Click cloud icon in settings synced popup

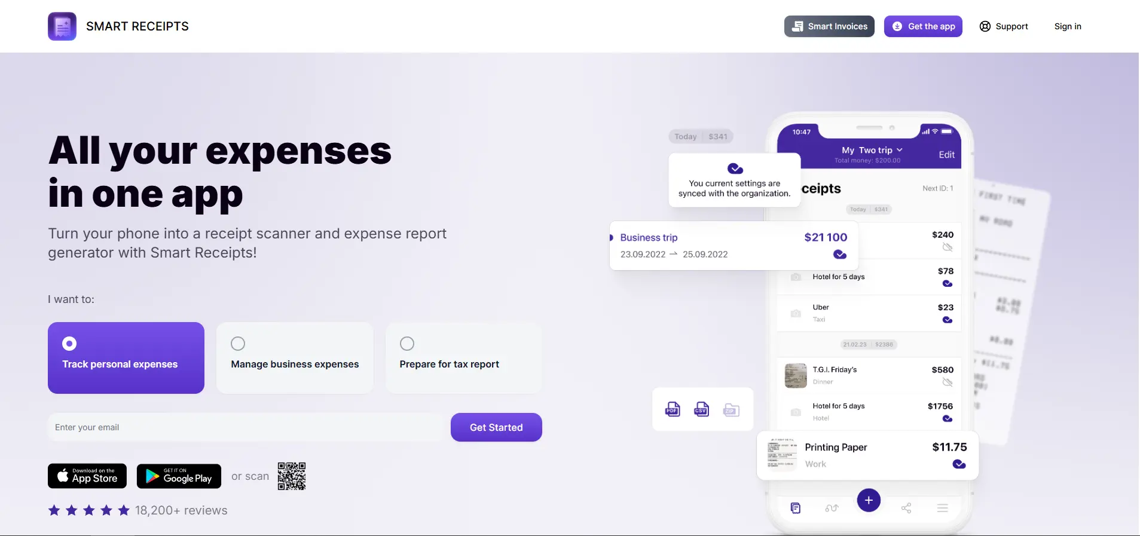pos(735,169)
